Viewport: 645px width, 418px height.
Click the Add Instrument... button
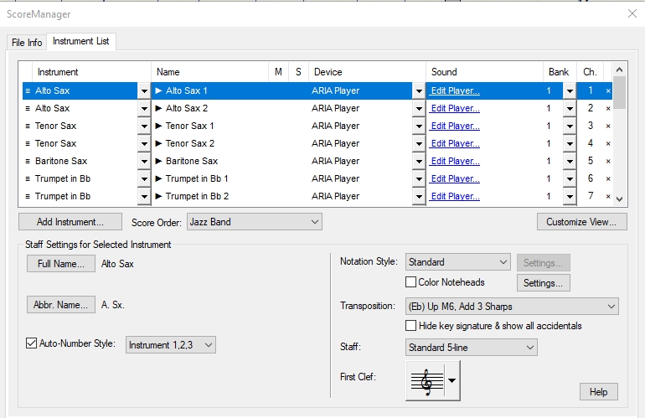pos(70,222)
